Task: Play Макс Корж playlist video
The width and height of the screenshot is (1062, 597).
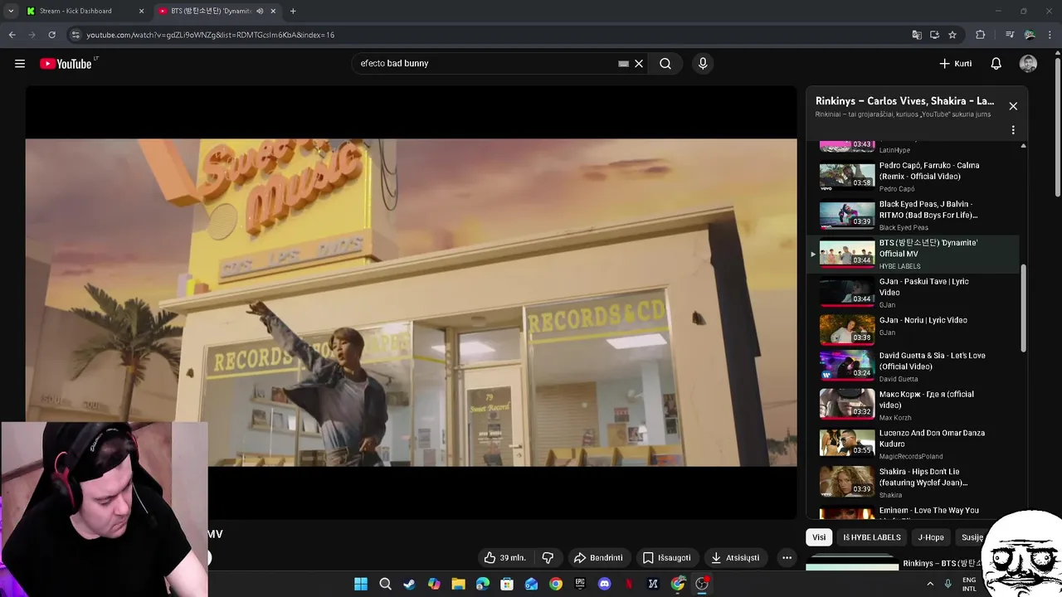Action: click(913, 405)
